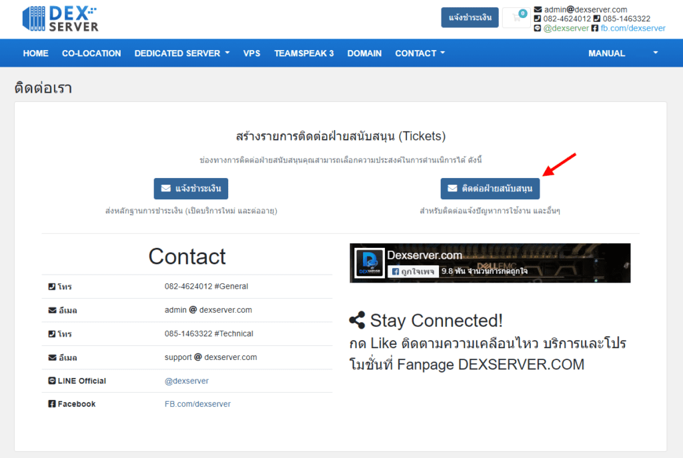Click phone icon in the #General row
This screenshot has height=458, width=683.
coord(52,287)
